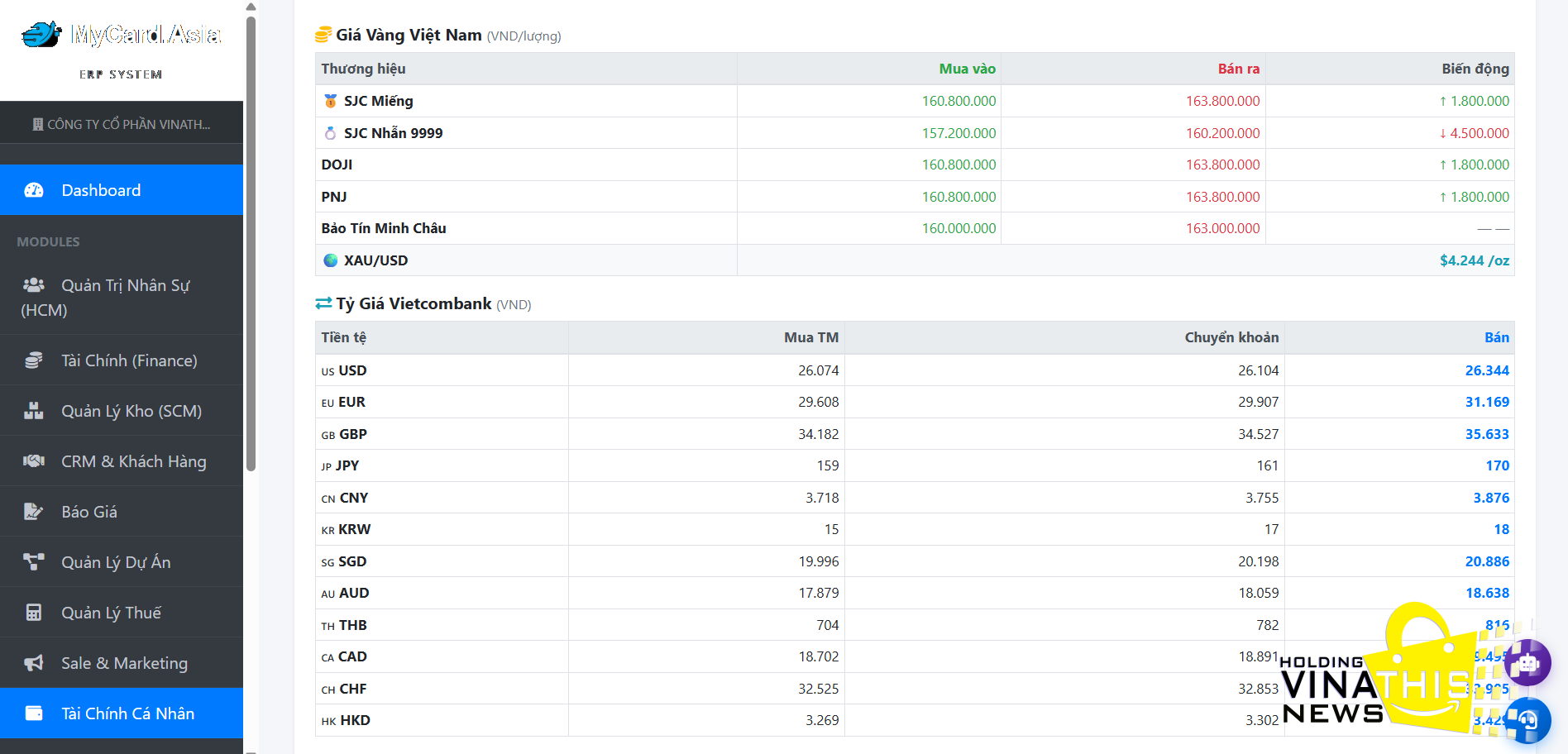Open the purple chatbot robot button
Image resolution: width=1568 pixels, height=754 pixels.
(x=1527, y=662)
